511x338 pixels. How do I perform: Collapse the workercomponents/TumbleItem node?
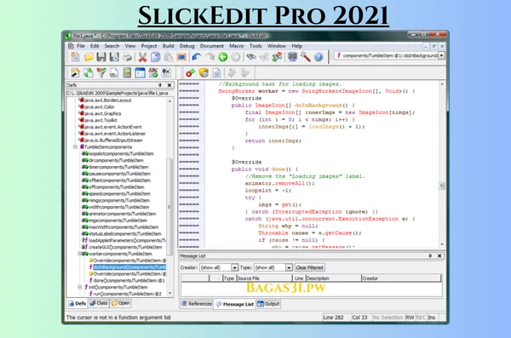pyautogui.click(x=79, y=254)
